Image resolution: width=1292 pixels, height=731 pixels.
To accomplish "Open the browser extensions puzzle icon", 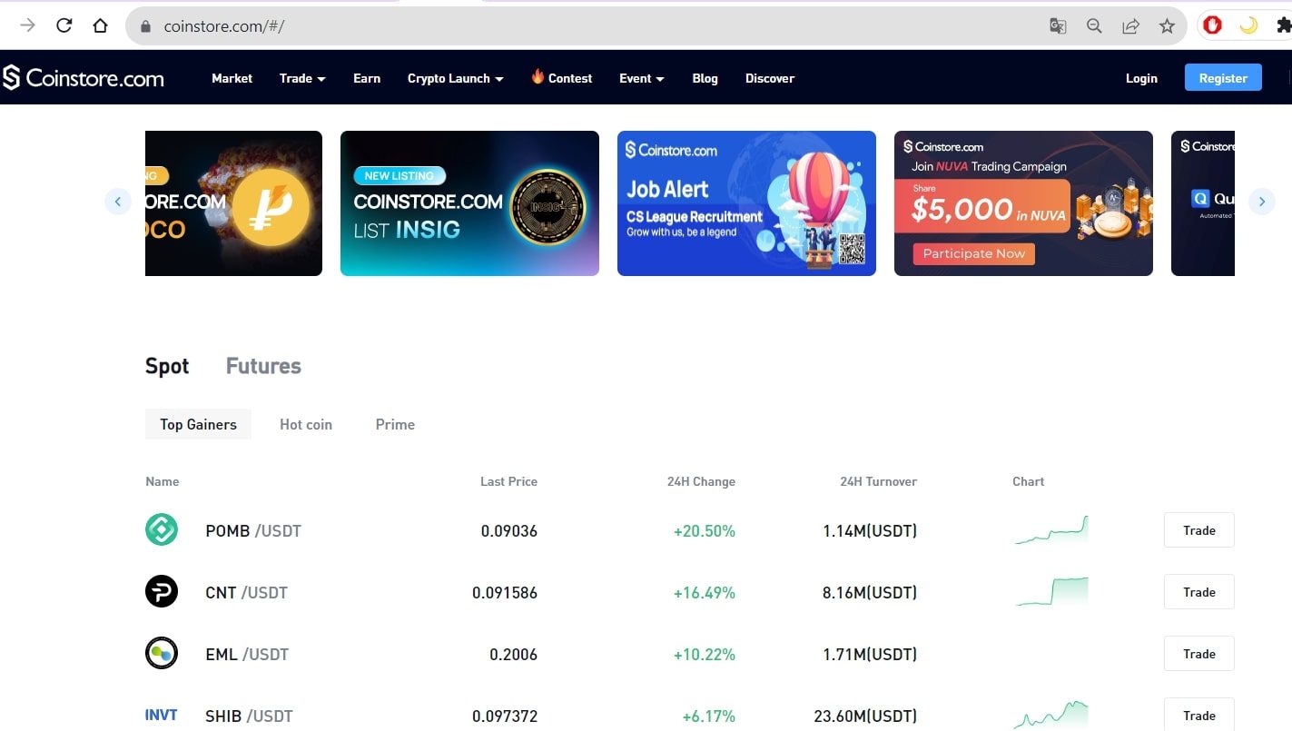I will [1283, 26].
